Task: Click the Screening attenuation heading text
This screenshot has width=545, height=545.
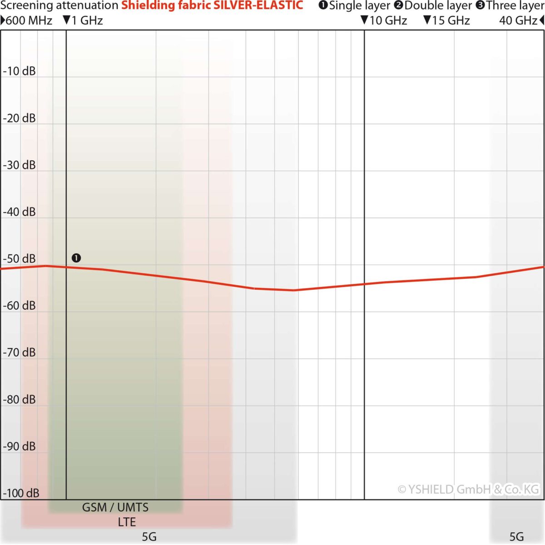Action: pyautogui.click(x=59, y=5)
